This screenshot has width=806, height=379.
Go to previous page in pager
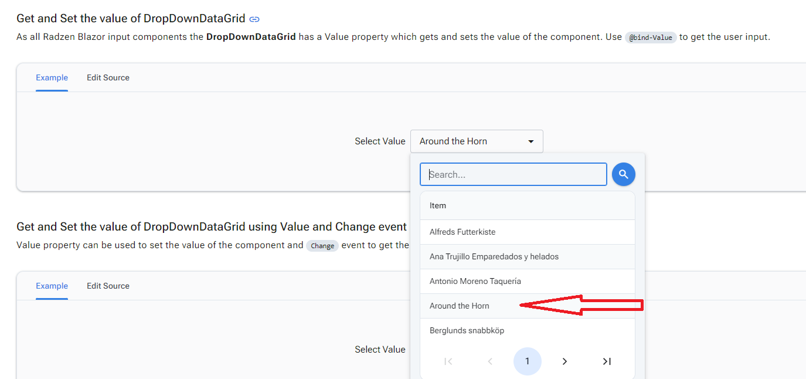[490, 361]
